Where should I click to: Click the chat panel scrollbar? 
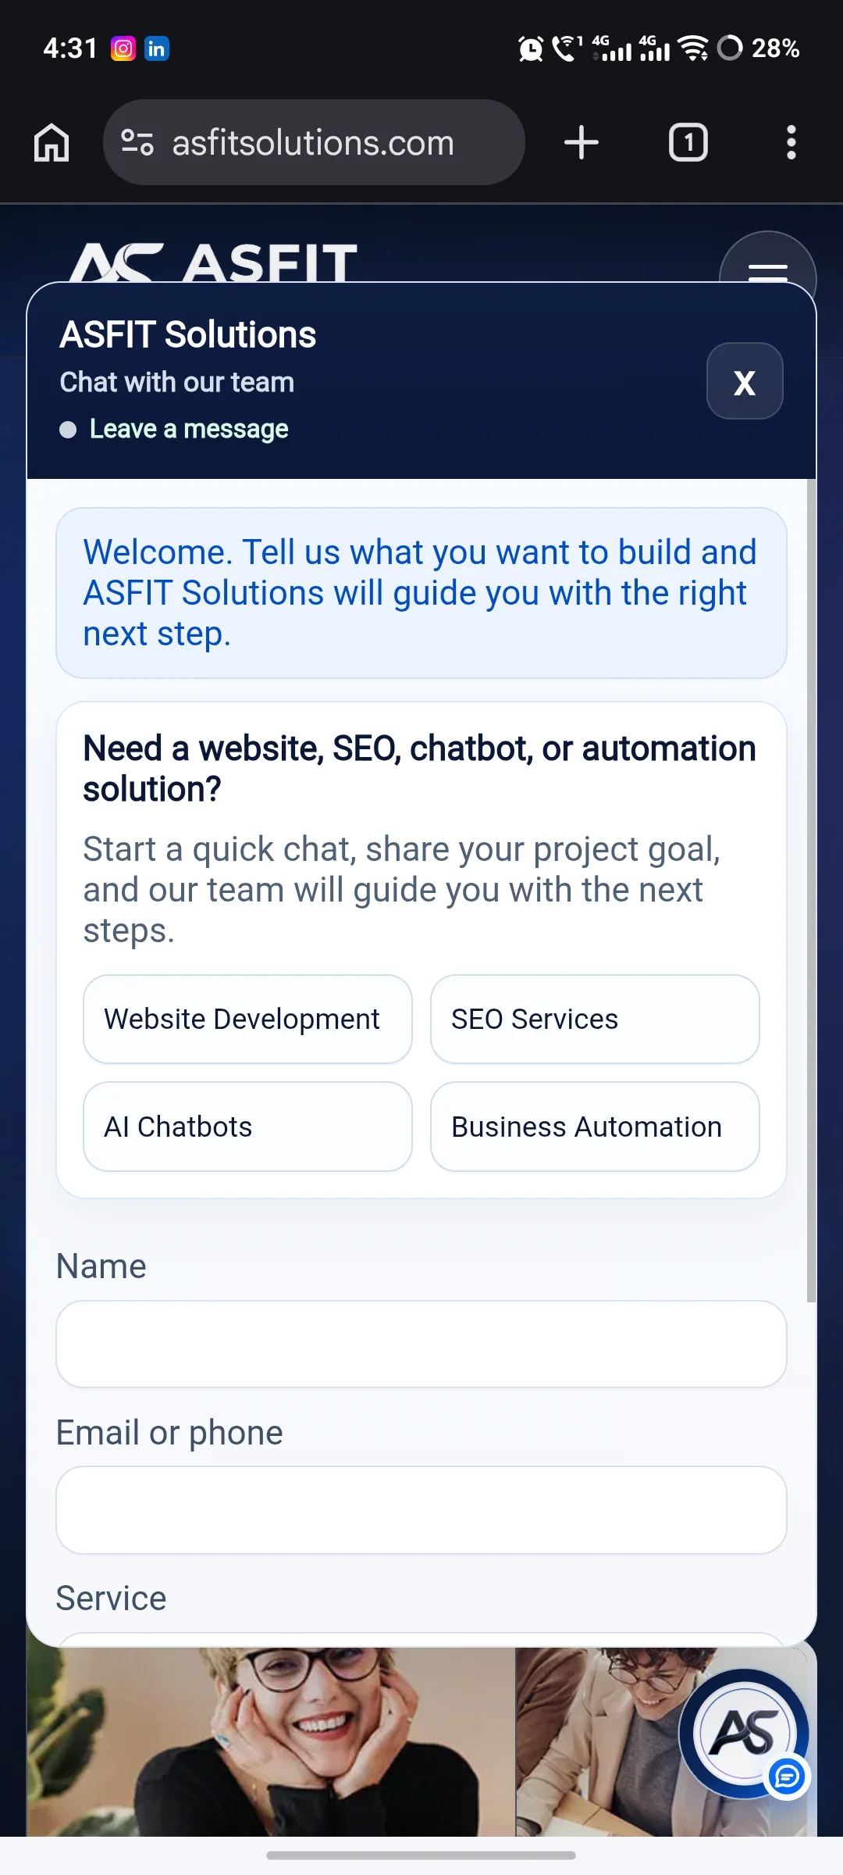tap(811, 891)
